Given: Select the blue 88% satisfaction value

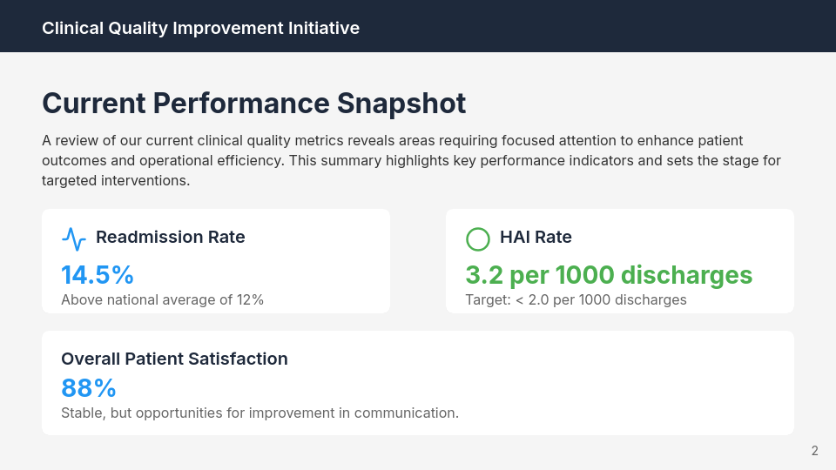Looking at the screenshot, I should (x=89, y=388).
